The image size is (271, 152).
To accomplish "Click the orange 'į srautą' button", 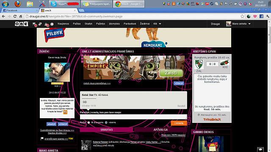I will 179,123.
